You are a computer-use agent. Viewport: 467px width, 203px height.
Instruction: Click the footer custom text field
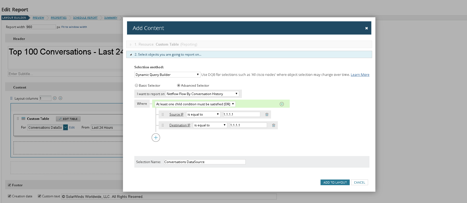[169, 196]
